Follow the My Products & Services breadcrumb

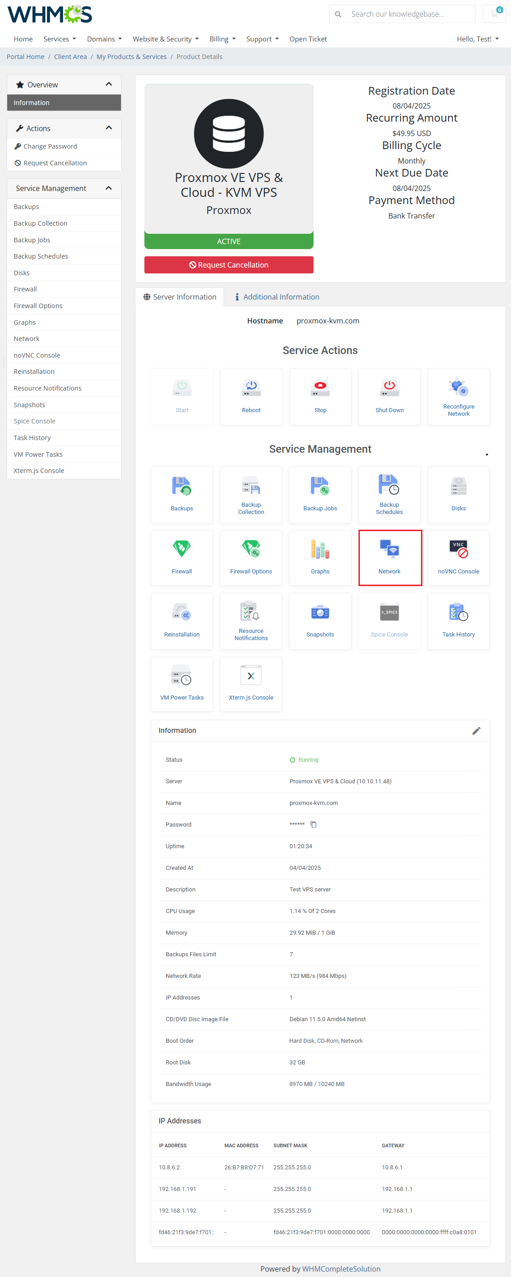131,57
